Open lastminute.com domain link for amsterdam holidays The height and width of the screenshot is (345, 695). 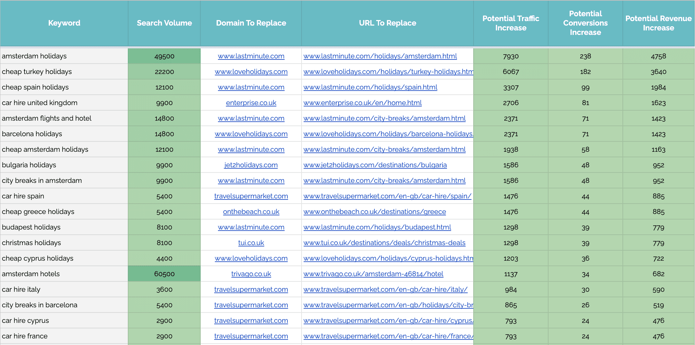[x=251, y=56]
